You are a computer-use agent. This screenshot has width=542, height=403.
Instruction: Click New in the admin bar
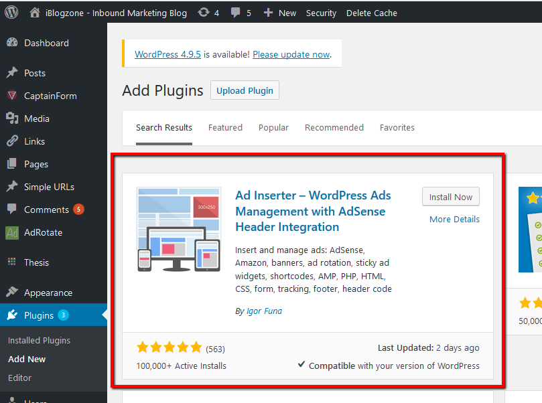[x=287, y=13]
